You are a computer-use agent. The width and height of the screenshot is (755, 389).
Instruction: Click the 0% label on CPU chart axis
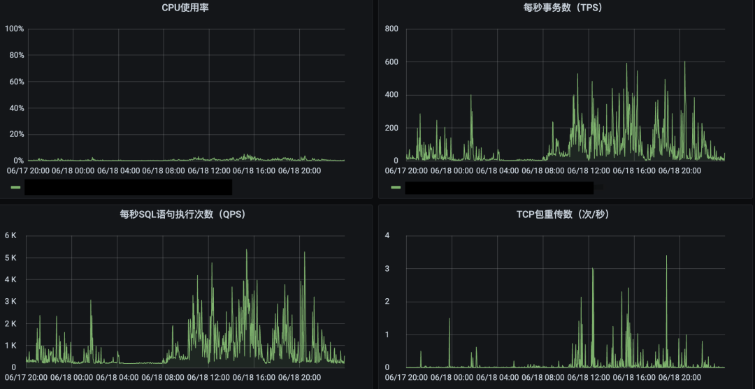point(18,161)
